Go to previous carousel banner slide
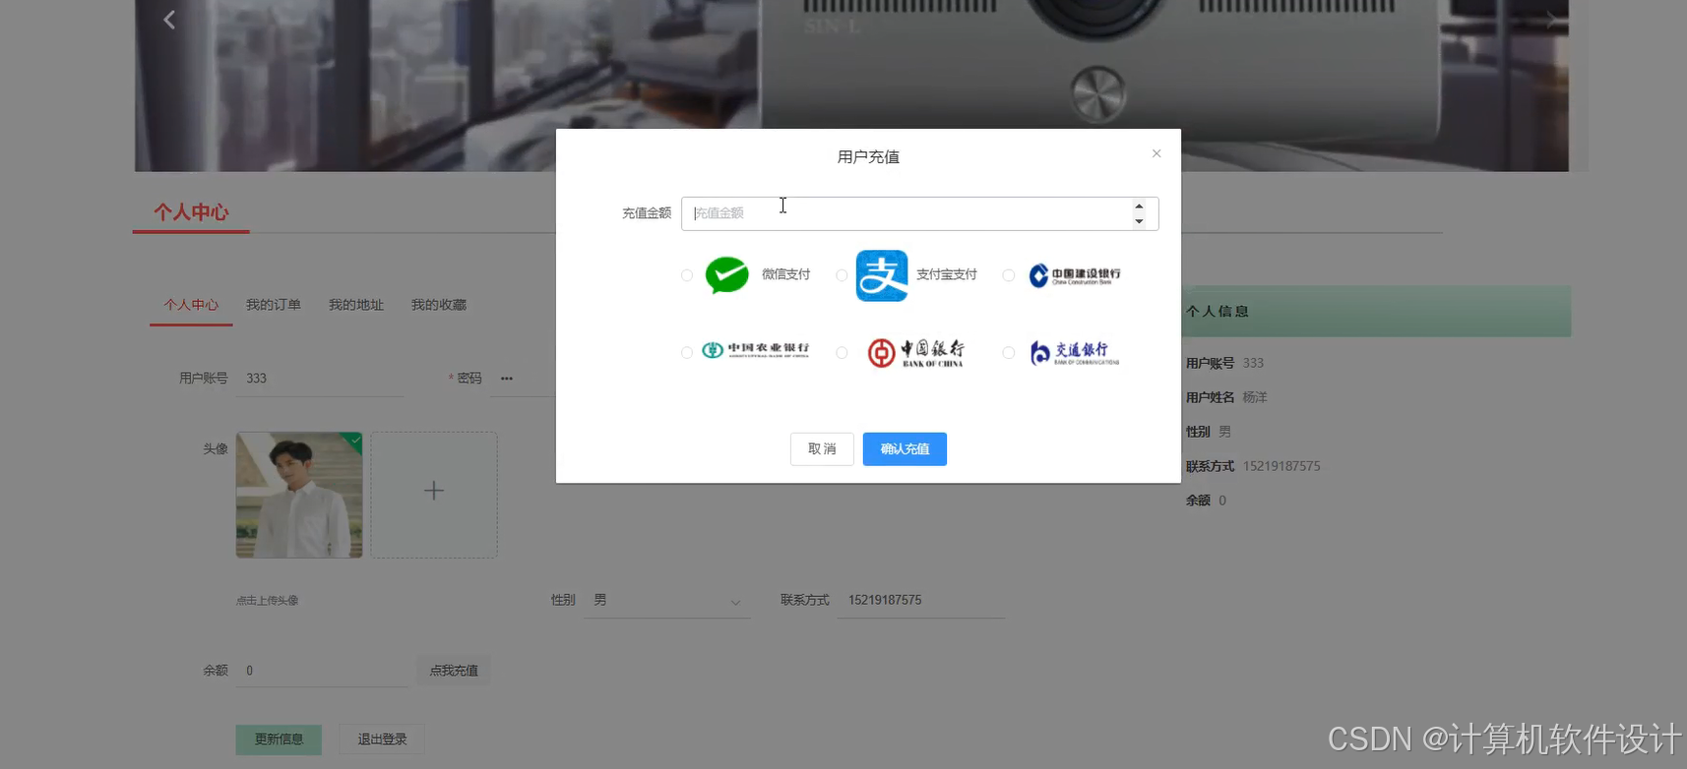1687x769 pixels. point(169,20)
